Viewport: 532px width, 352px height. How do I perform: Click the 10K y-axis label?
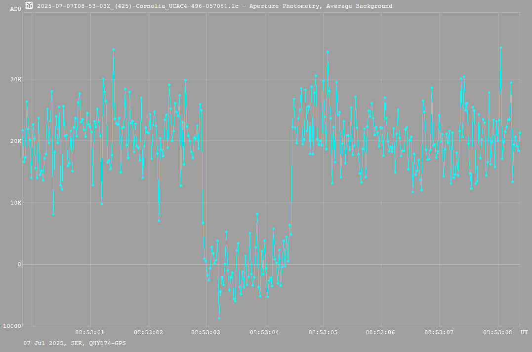point(15,203)
